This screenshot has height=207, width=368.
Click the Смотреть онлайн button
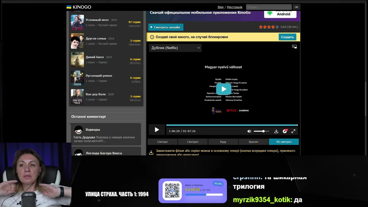click(x=166, y=27)
